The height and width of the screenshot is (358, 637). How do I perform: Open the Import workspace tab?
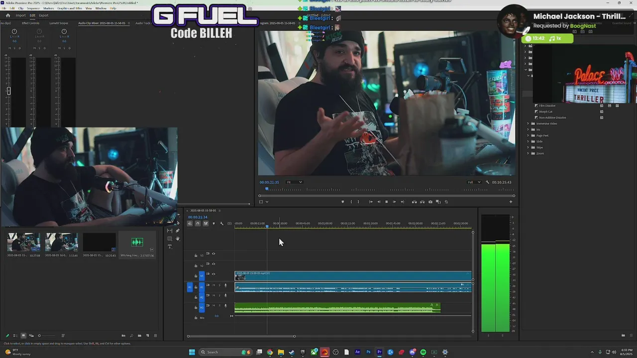(20, 15)
